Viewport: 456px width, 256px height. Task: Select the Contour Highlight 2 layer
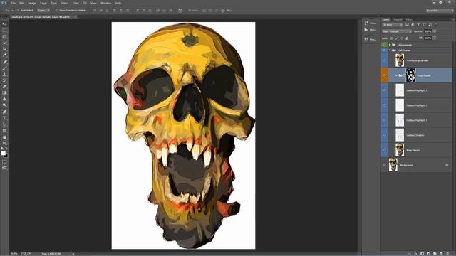(x=417, y=105)
